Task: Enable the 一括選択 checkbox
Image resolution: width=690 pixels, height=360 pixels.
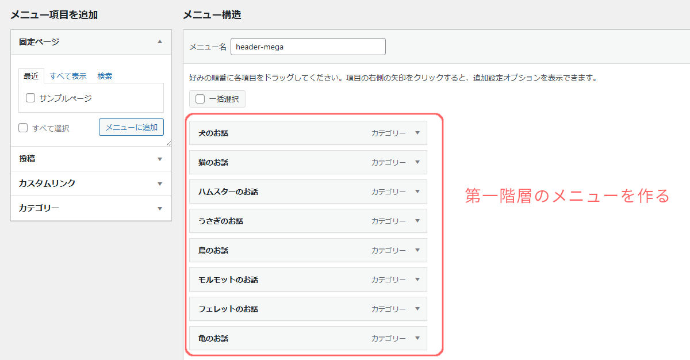Action: tap(200, 99)
